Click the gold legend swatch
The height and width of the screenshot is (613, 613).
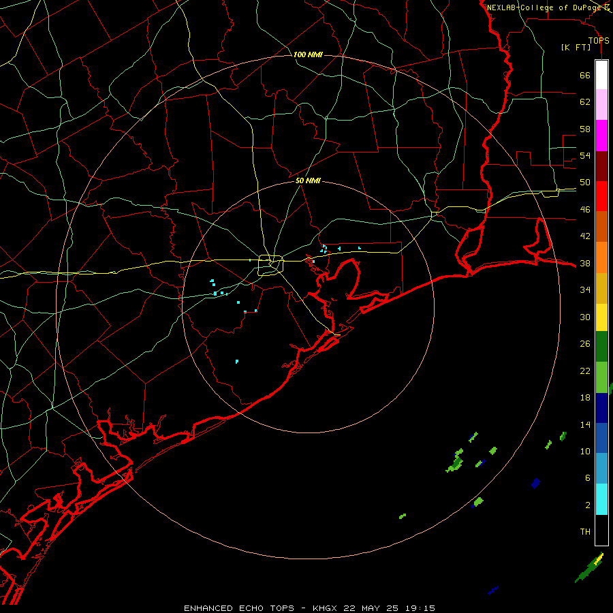[x=601, y=288]
